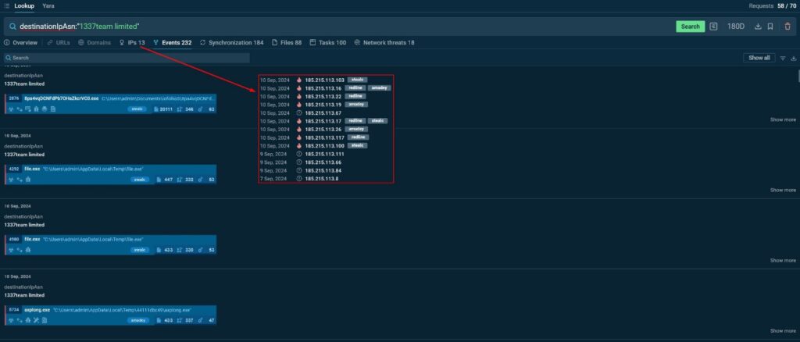The image size is (800, 342).
Task: Click the results scrollbar thumb
Action: [x=798, y=76]
